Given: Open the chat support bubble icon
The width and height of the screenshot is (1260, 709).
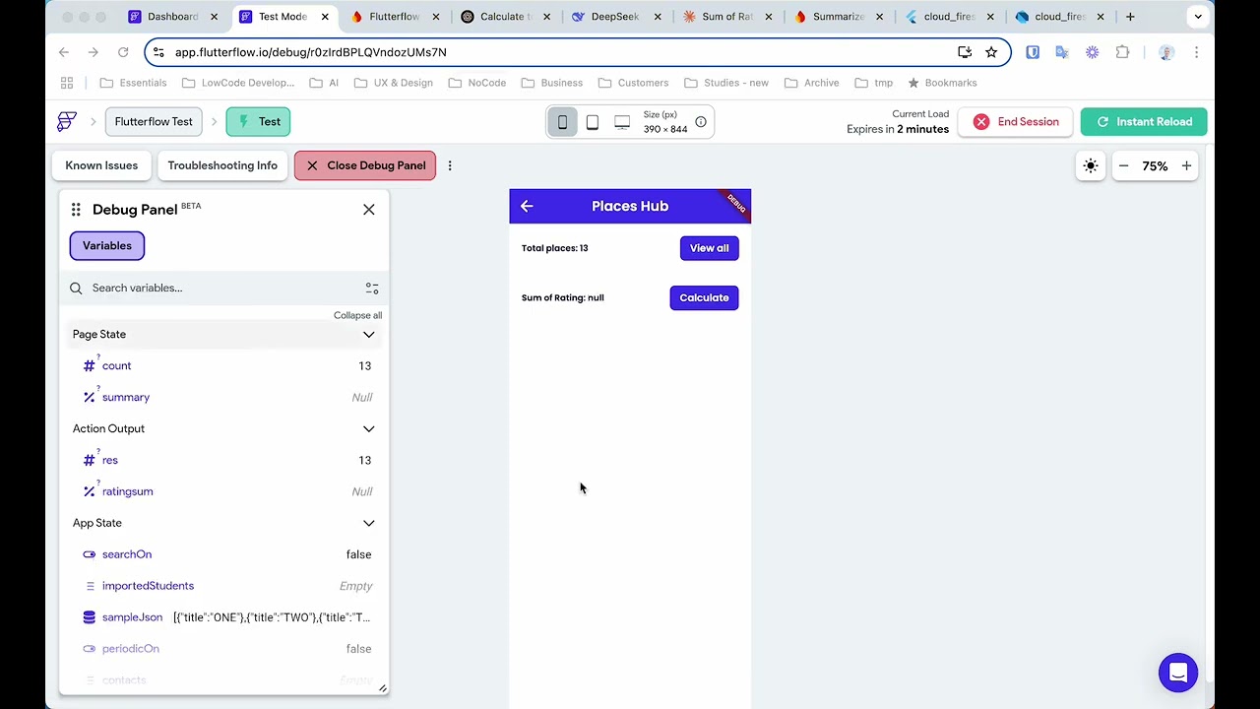Looking at the screenshot, I should click(1178, 673).
